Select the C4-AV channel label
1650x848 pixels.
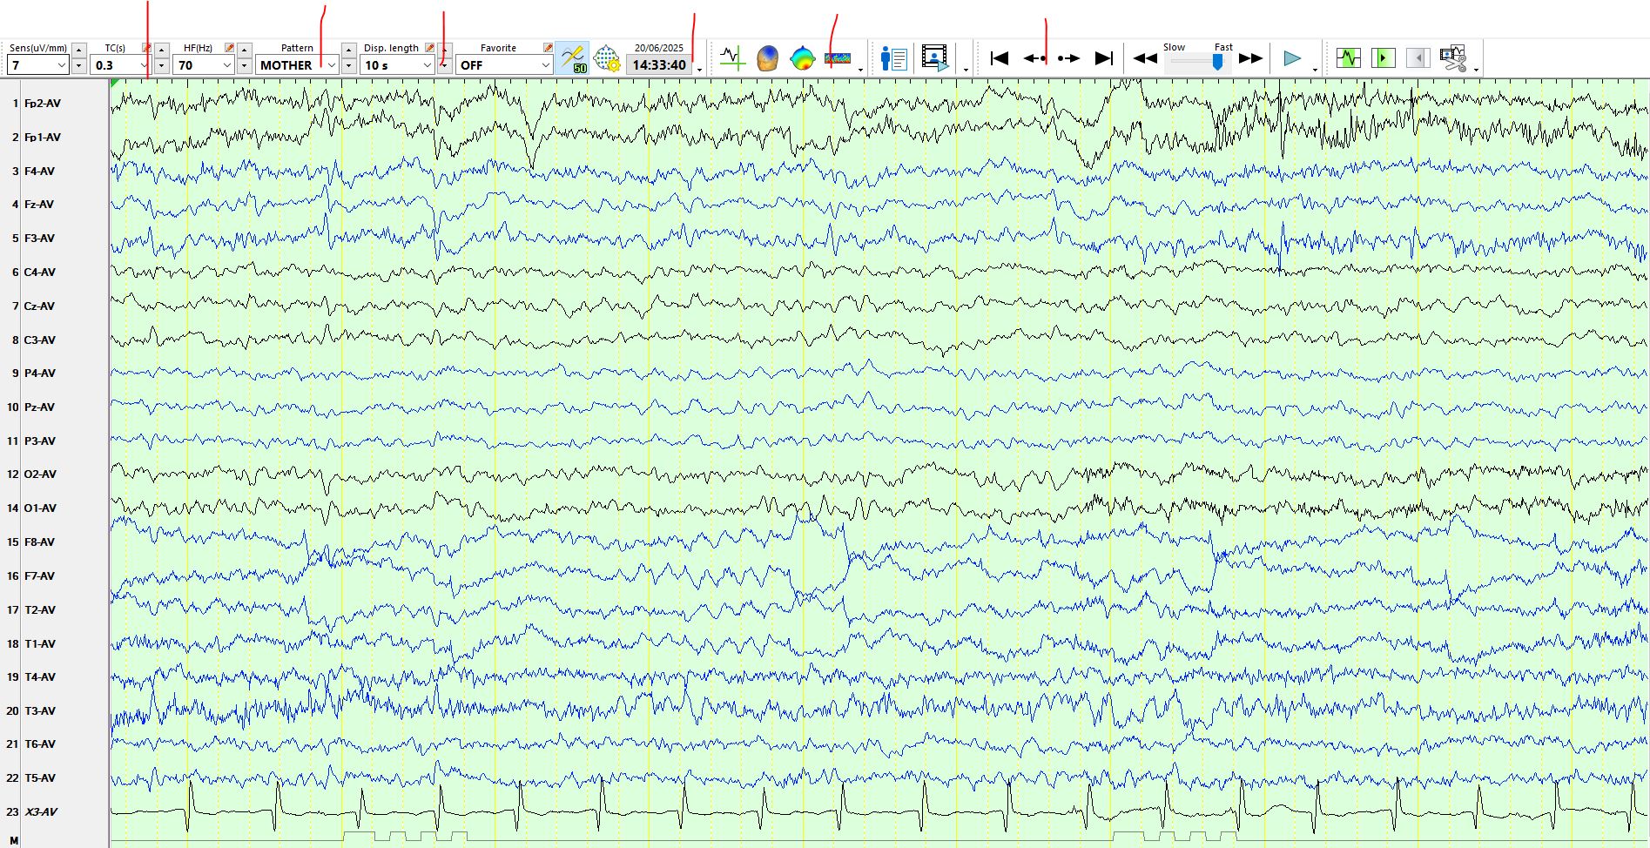tap(40, 273)
